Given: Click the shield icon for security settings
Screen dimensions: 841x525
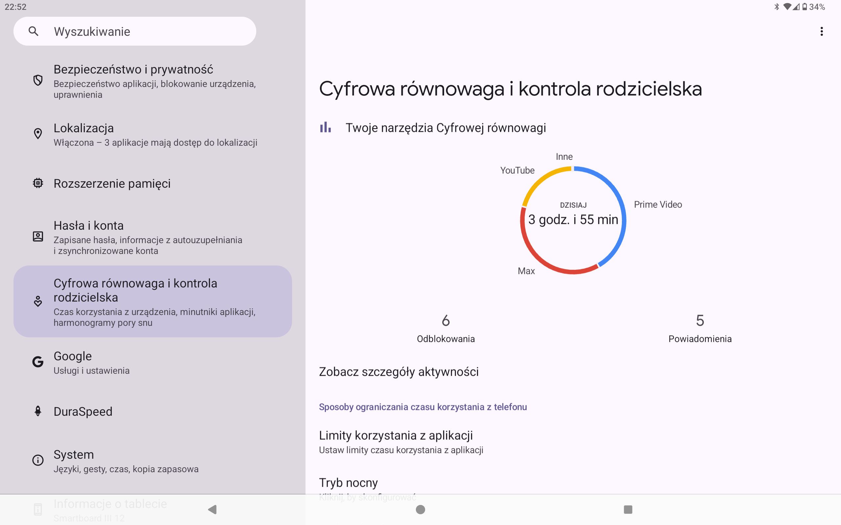Looking at the screenshot, I should click(x=38, y=80).
